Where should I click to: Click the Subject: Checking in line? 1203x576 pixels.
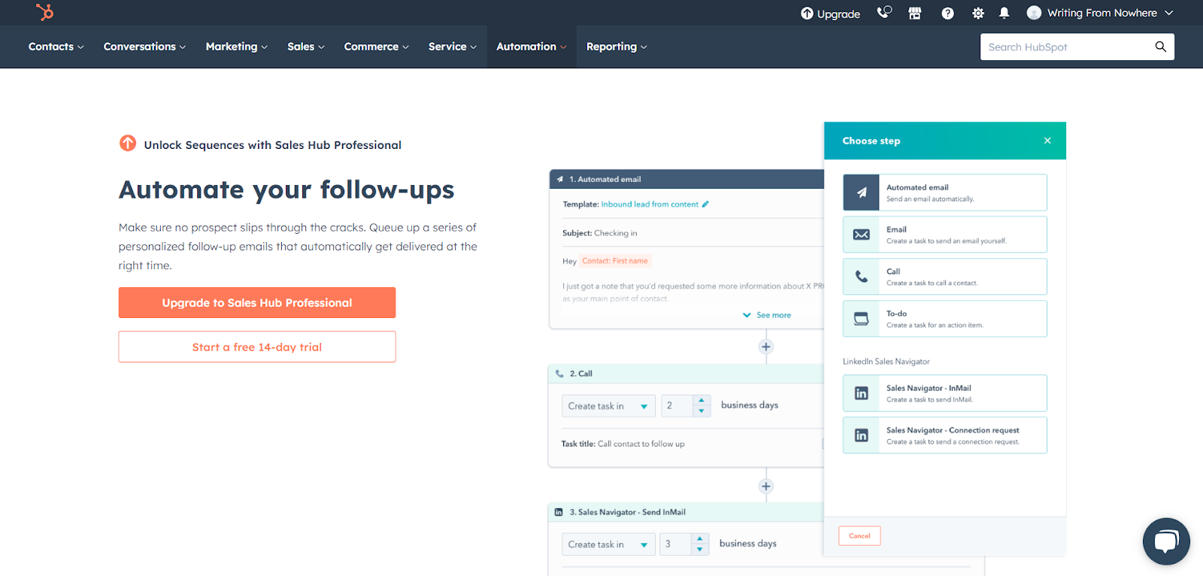pos(600,233)
